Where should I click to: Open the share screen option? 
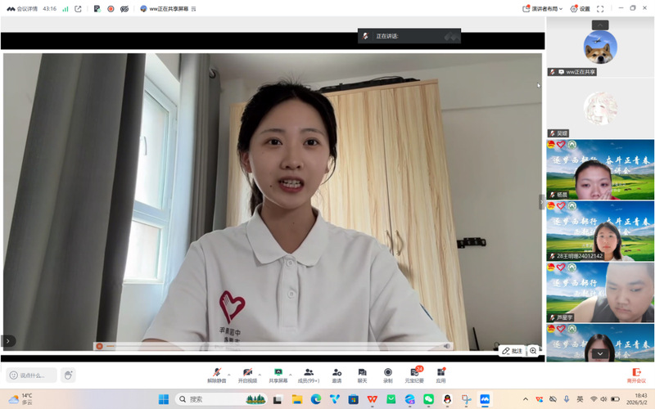pos(278,375)
